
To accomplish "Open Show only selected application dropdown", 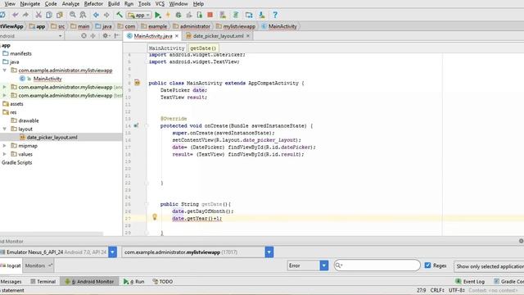I will point(489,266).
